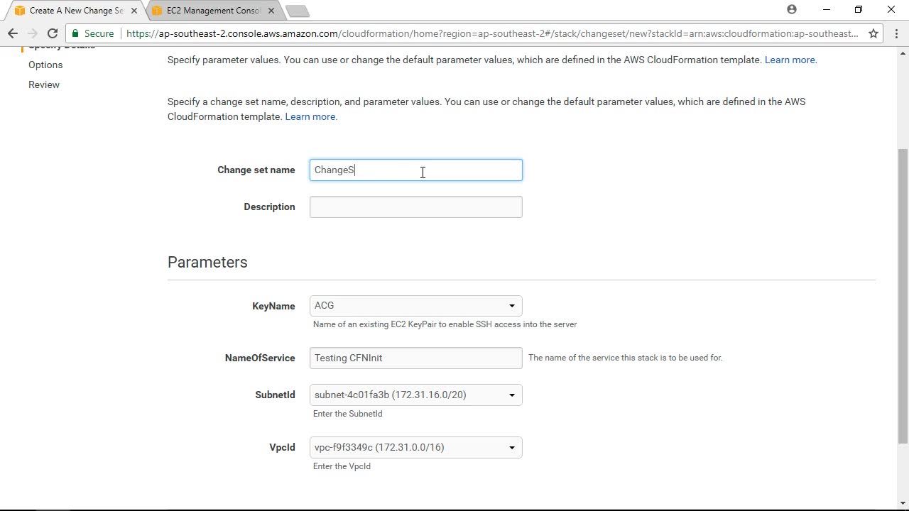Switch to the EC2 Management Console tab
Screen dimensions: 909x511
point(213,11)
